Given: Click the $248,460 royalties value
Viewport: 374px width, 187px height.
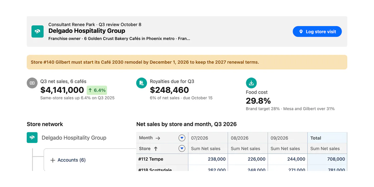Looking at the screenshot, I should click(169, 90).
